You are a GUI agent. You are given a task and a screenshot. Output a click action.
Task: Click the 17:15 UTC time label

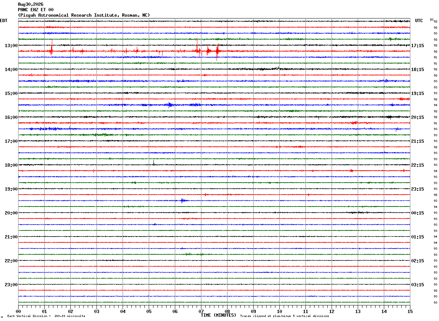coord(417,46)
